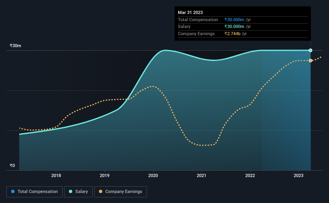Select the 2018 x-axis label
329x203 pixels.
pos(56,175)
